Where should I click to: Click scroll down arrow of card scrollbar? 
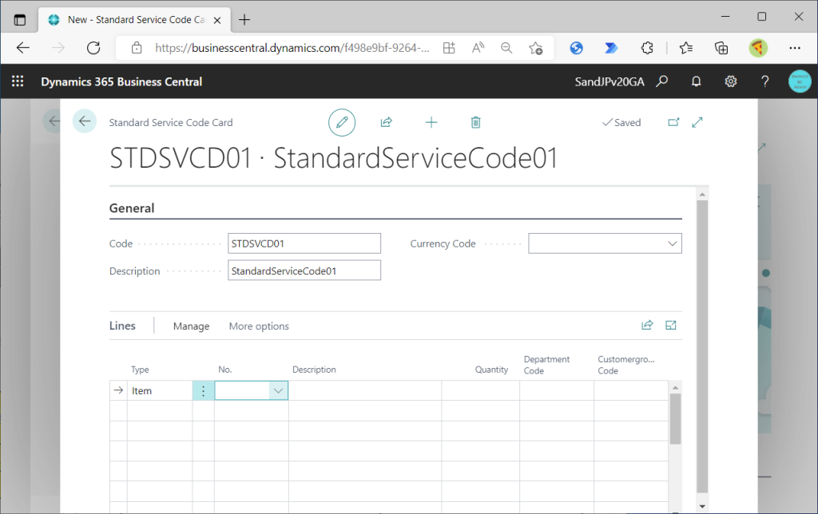pyautogui.click(x=702, y=506)
